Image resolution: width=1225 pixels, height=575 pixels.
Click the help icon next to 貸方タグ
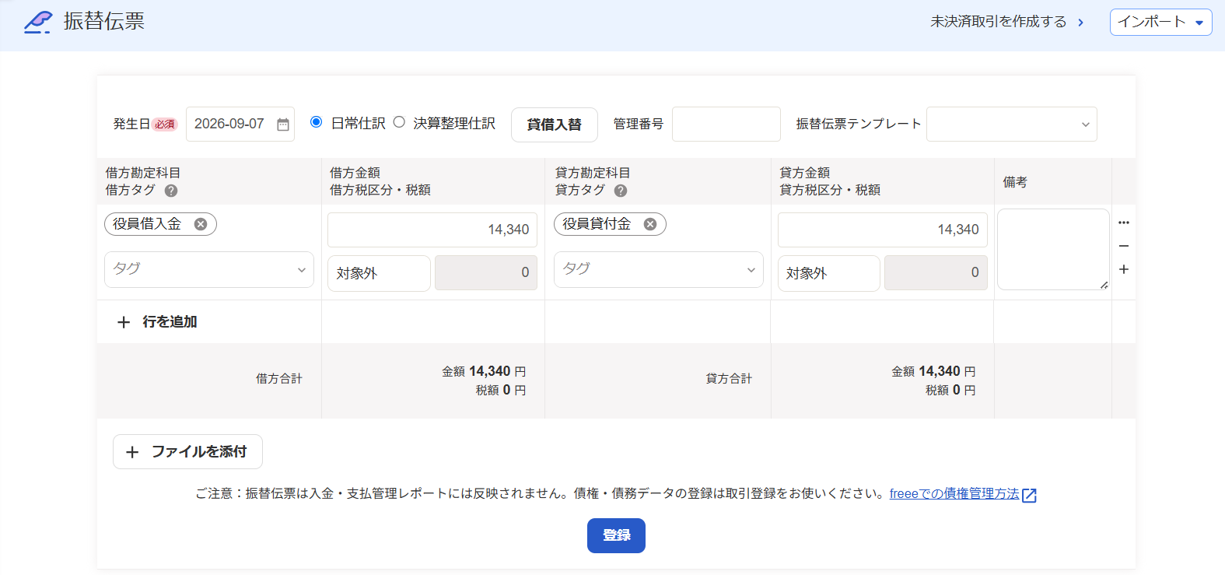pyautogui.click(x=621, y=191)
